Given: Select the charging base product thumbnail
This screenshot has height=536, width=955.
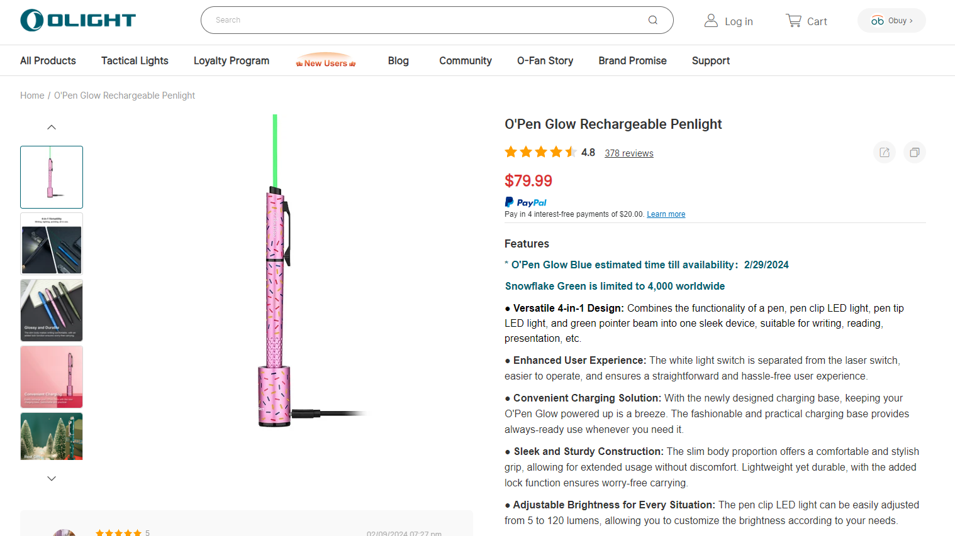Looking at the screenshot, I should pyautogui.click(x=51, y=376).
